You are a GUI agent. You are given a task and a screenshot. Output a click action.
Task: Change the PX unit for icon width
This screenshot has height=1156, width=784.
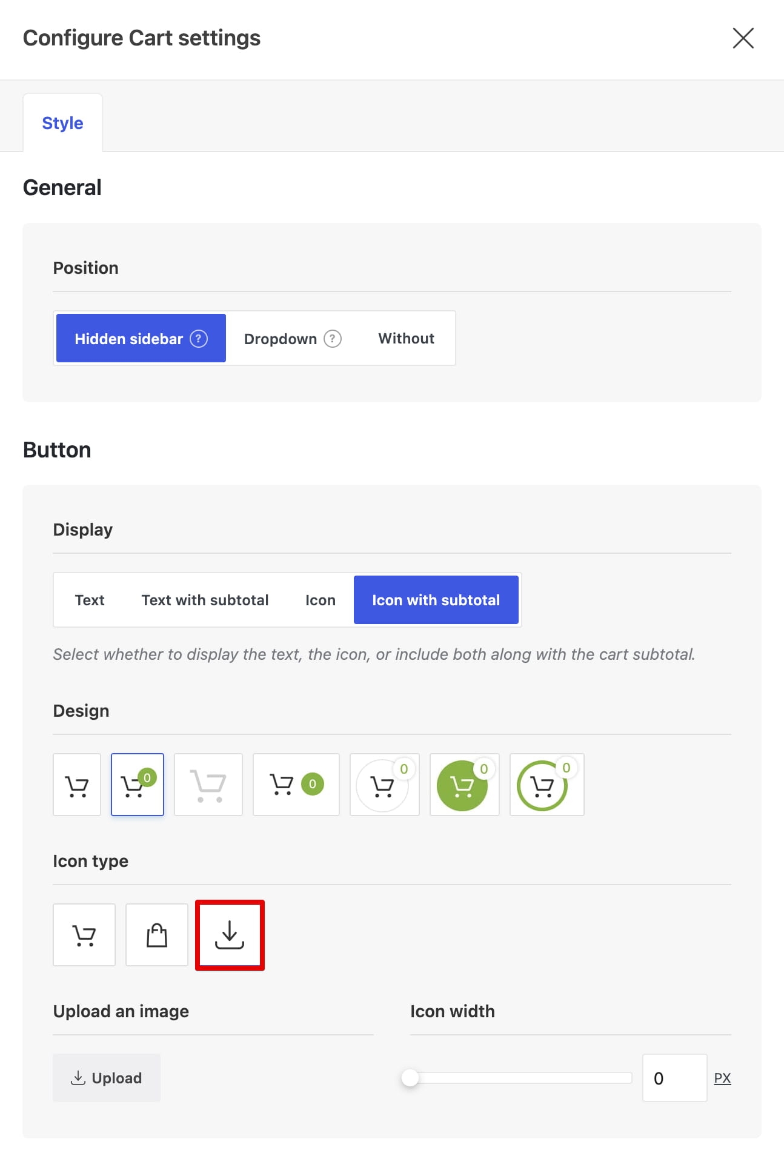[722, 1078]
